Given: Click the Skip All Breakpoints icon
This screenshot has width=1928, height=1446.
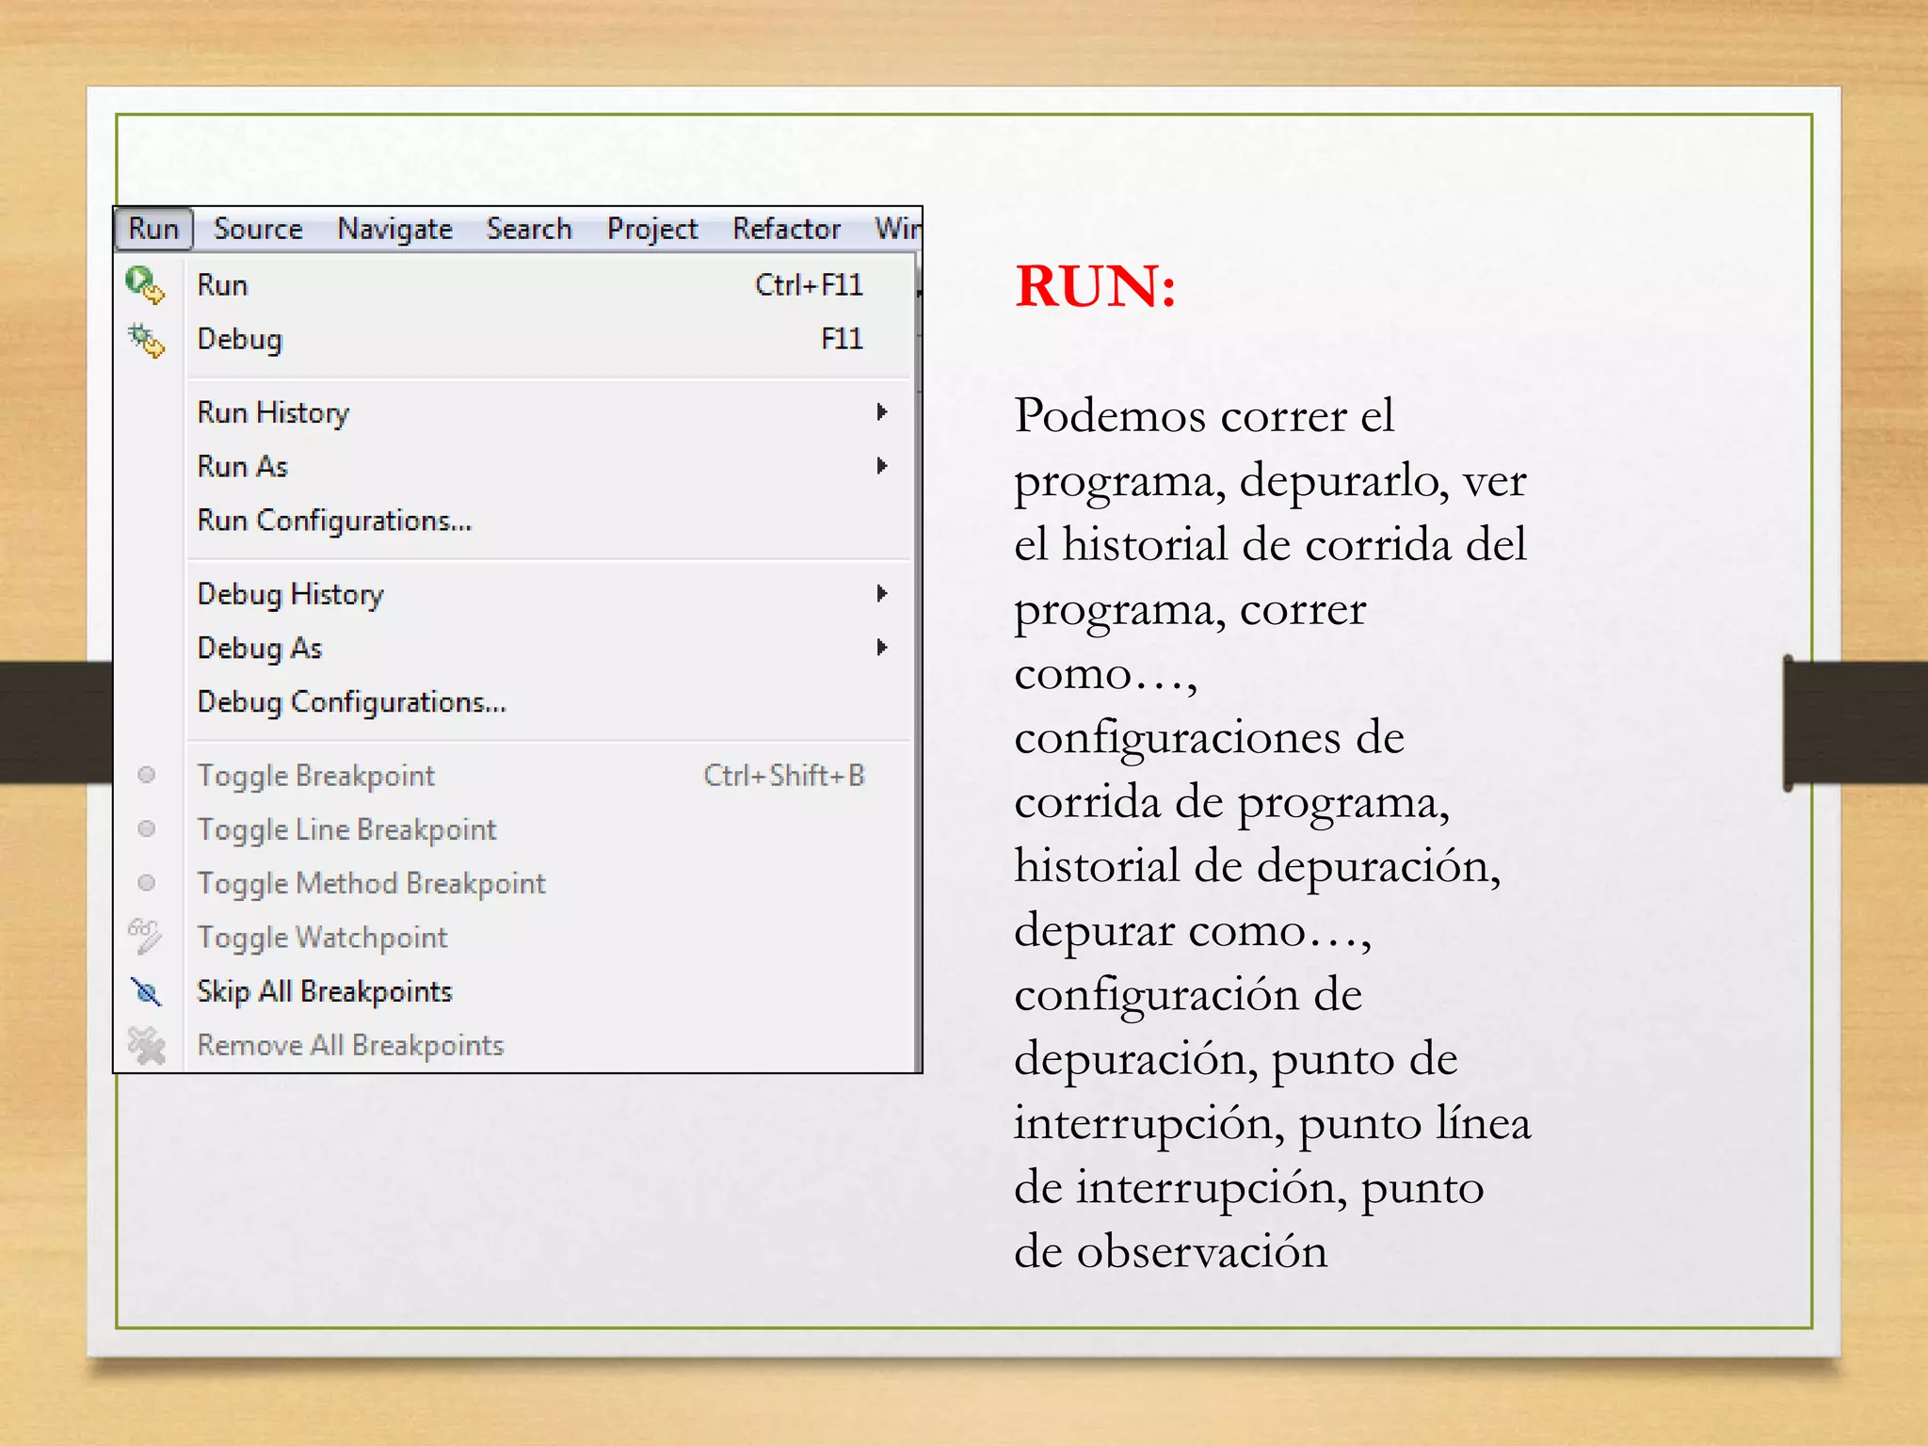Looking at the screenshot, I should [x=146, y=990].
